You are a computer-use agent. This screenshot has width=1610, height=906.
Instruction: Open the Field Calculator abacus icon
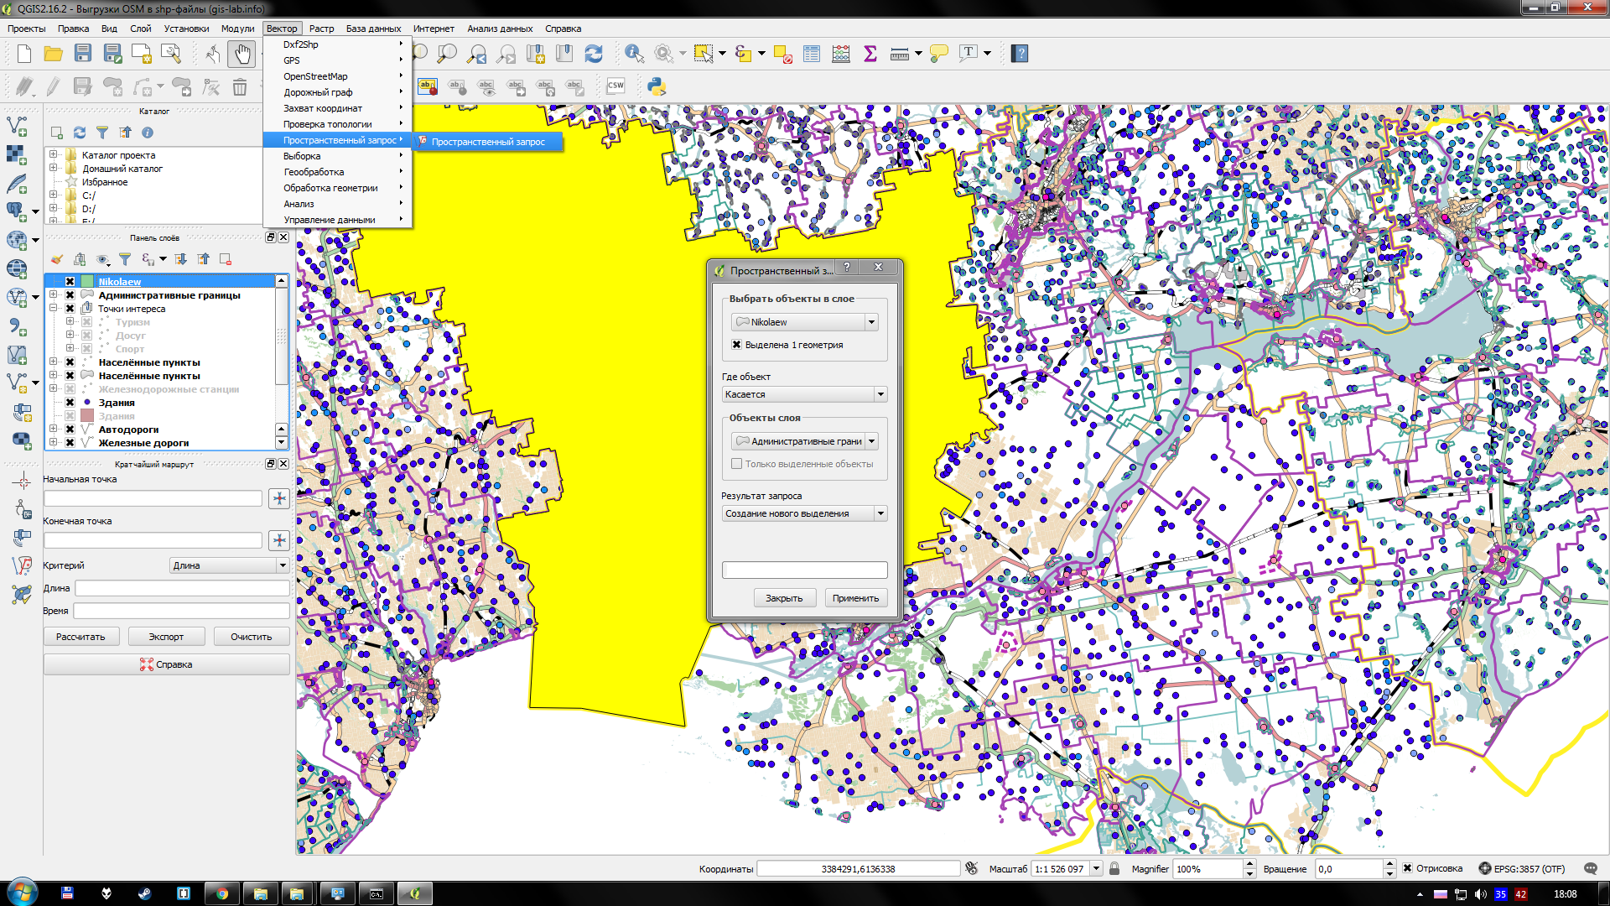click(x=841, y=54)
